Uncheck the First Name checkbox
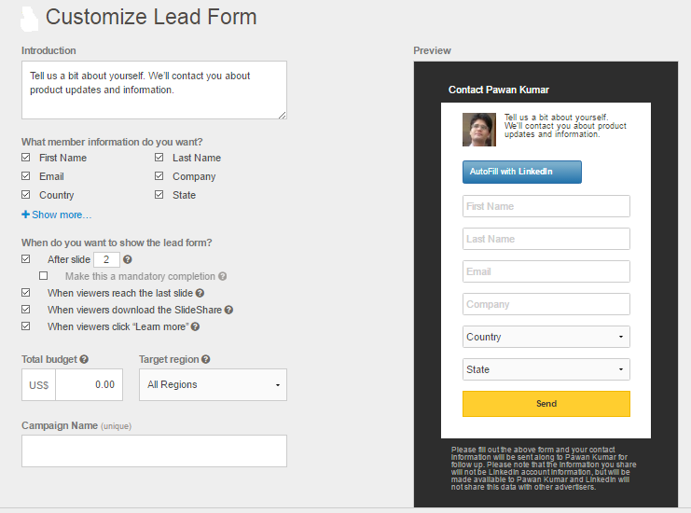 [x=26, y=158]
